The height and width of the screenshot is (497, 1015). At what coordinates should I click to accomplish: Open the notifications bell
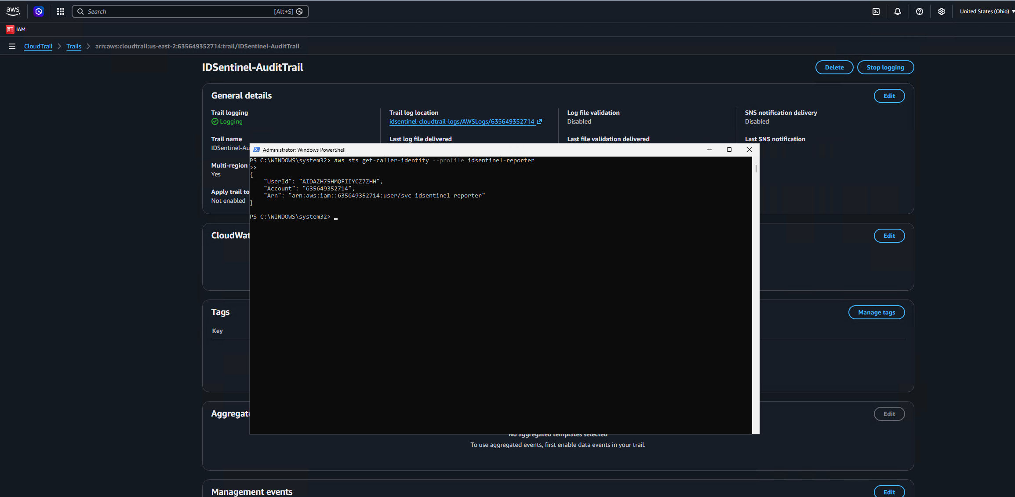[x=898, y=11]
